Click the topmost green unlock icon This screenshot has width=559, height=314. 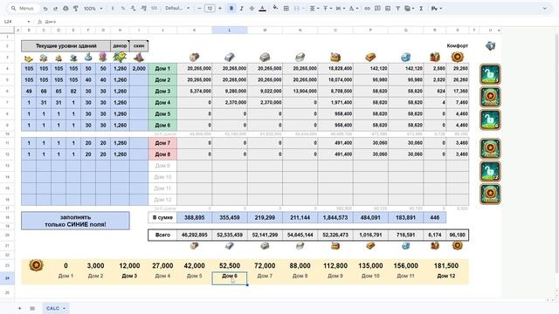pyautogui.click(x=490, y=74)
